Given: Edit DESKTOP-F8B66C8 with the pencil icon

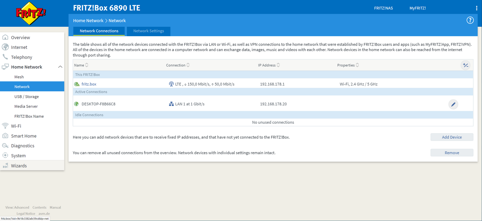Looking at the screenshot, I should 453,104.
